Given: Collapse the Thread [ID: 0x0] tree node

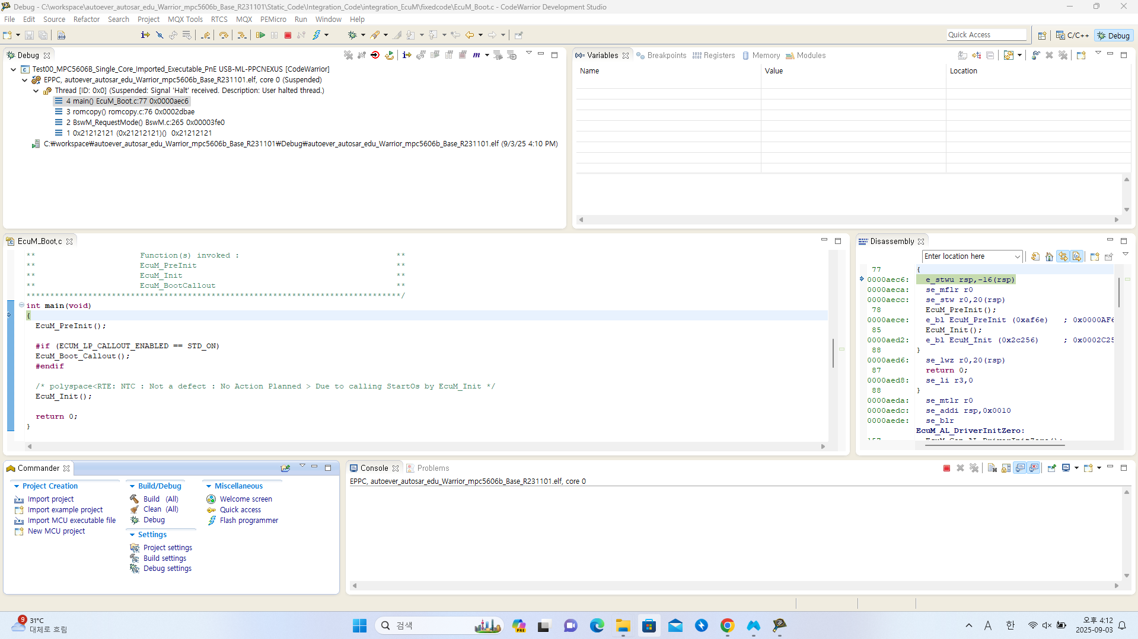Looking at the screenshot, I should [x=36, y=91].
